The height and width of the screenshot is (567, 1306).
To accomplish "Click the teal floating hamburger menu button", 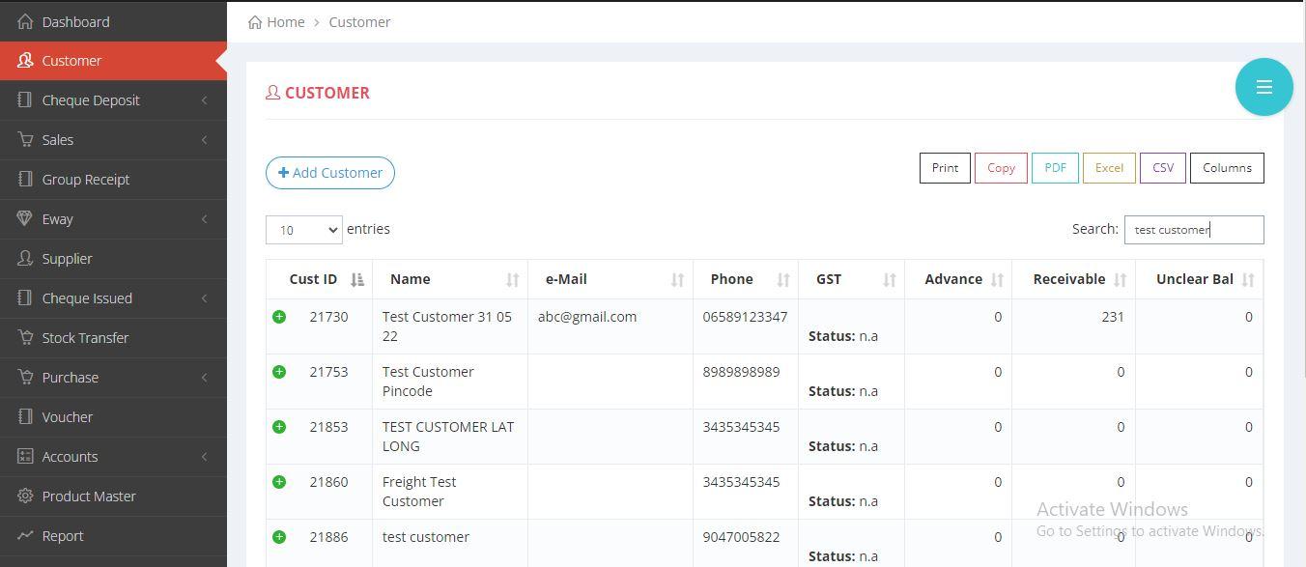I will point(1263,87).
